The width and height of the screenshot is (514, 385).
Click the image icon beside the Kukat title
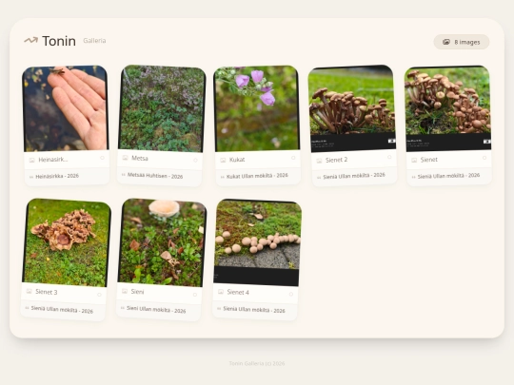tap(223, 160)
